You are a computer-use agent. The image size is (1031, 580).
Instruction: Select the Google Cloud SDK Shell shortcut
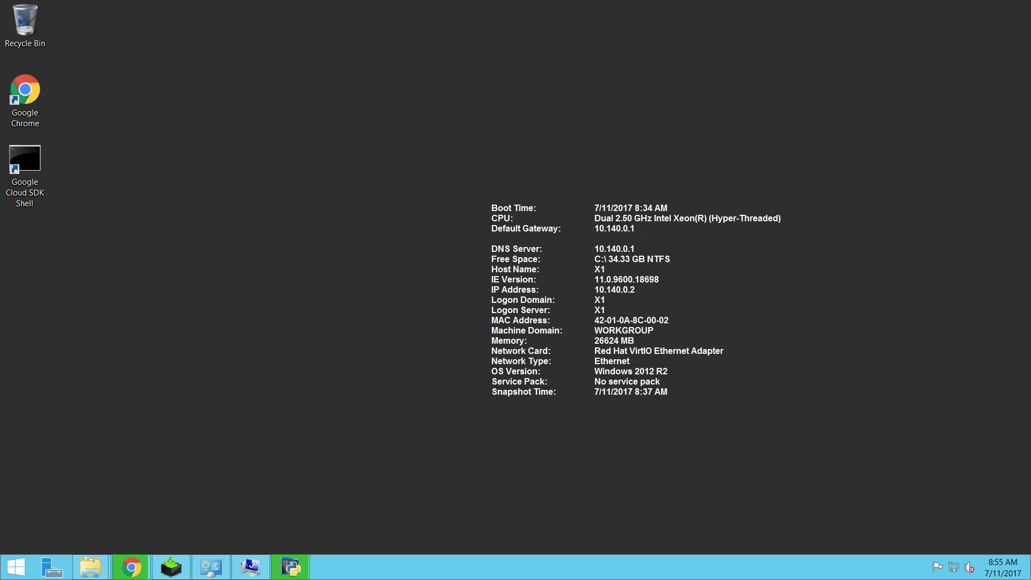coord(25,176)
